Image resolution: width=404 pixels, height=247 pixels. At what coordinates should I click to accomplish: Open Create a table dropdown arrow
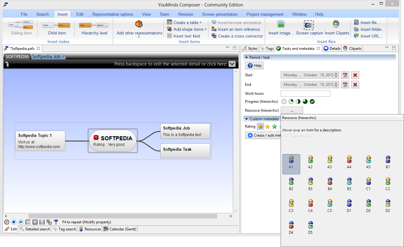click(200, 22)
